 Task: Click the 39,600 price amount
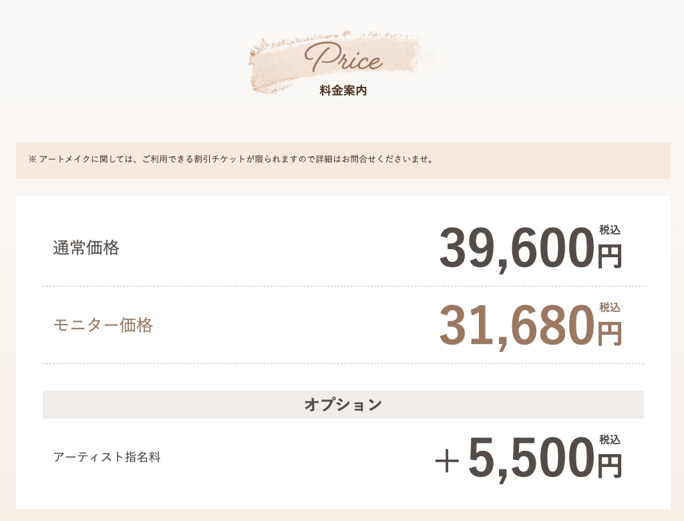517,248
